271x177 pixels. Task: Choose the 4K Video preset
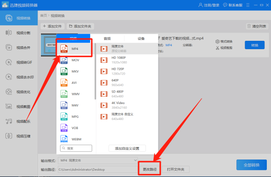(x=127, y=105)
